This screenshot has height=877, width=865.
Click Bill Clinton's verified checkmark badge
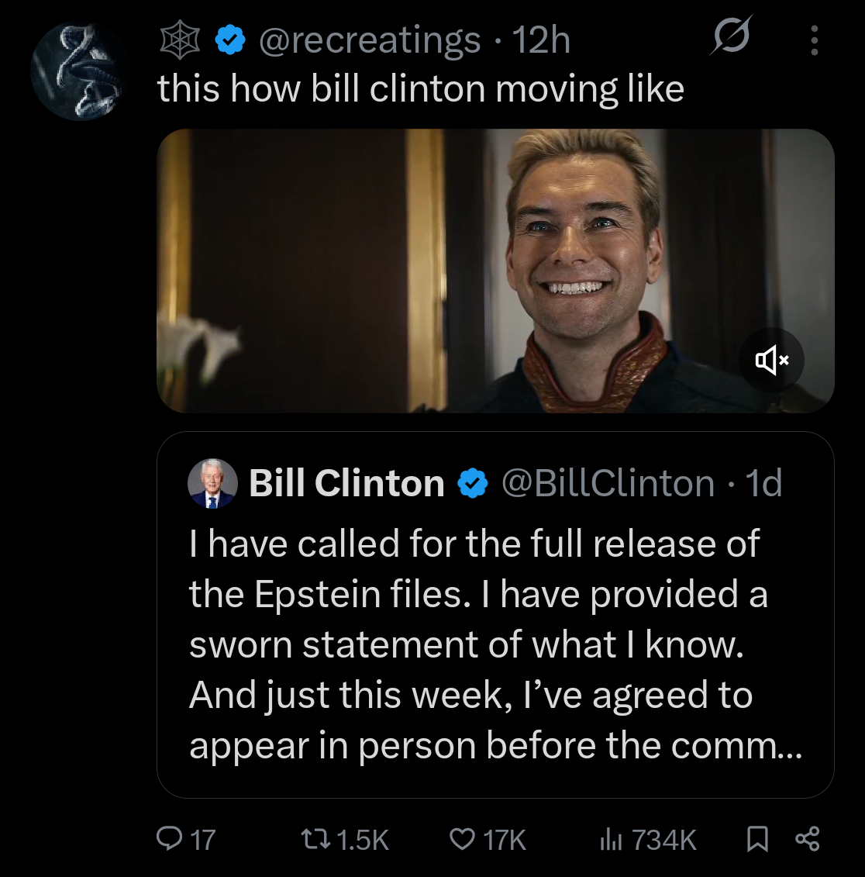(473, 483)
